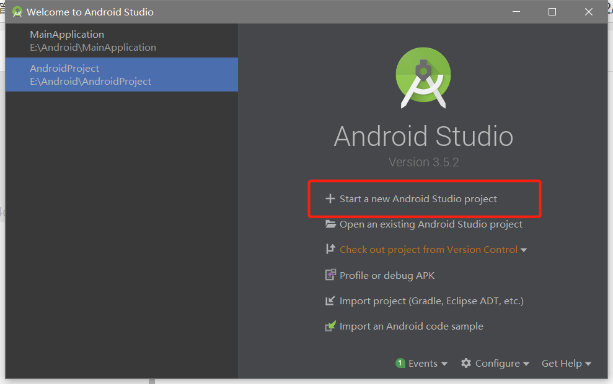The image size is (613, 384).
Task: Close the Welcome to Android Studio window
Action: pyautogui.click(x=588, y=12)
